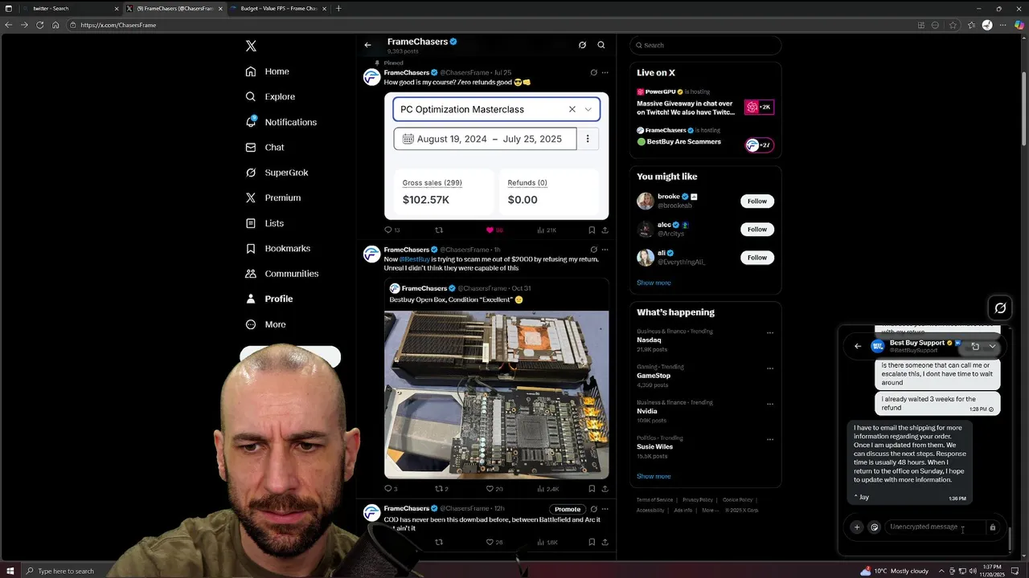Click search icon in profile header

pos(601,45)
